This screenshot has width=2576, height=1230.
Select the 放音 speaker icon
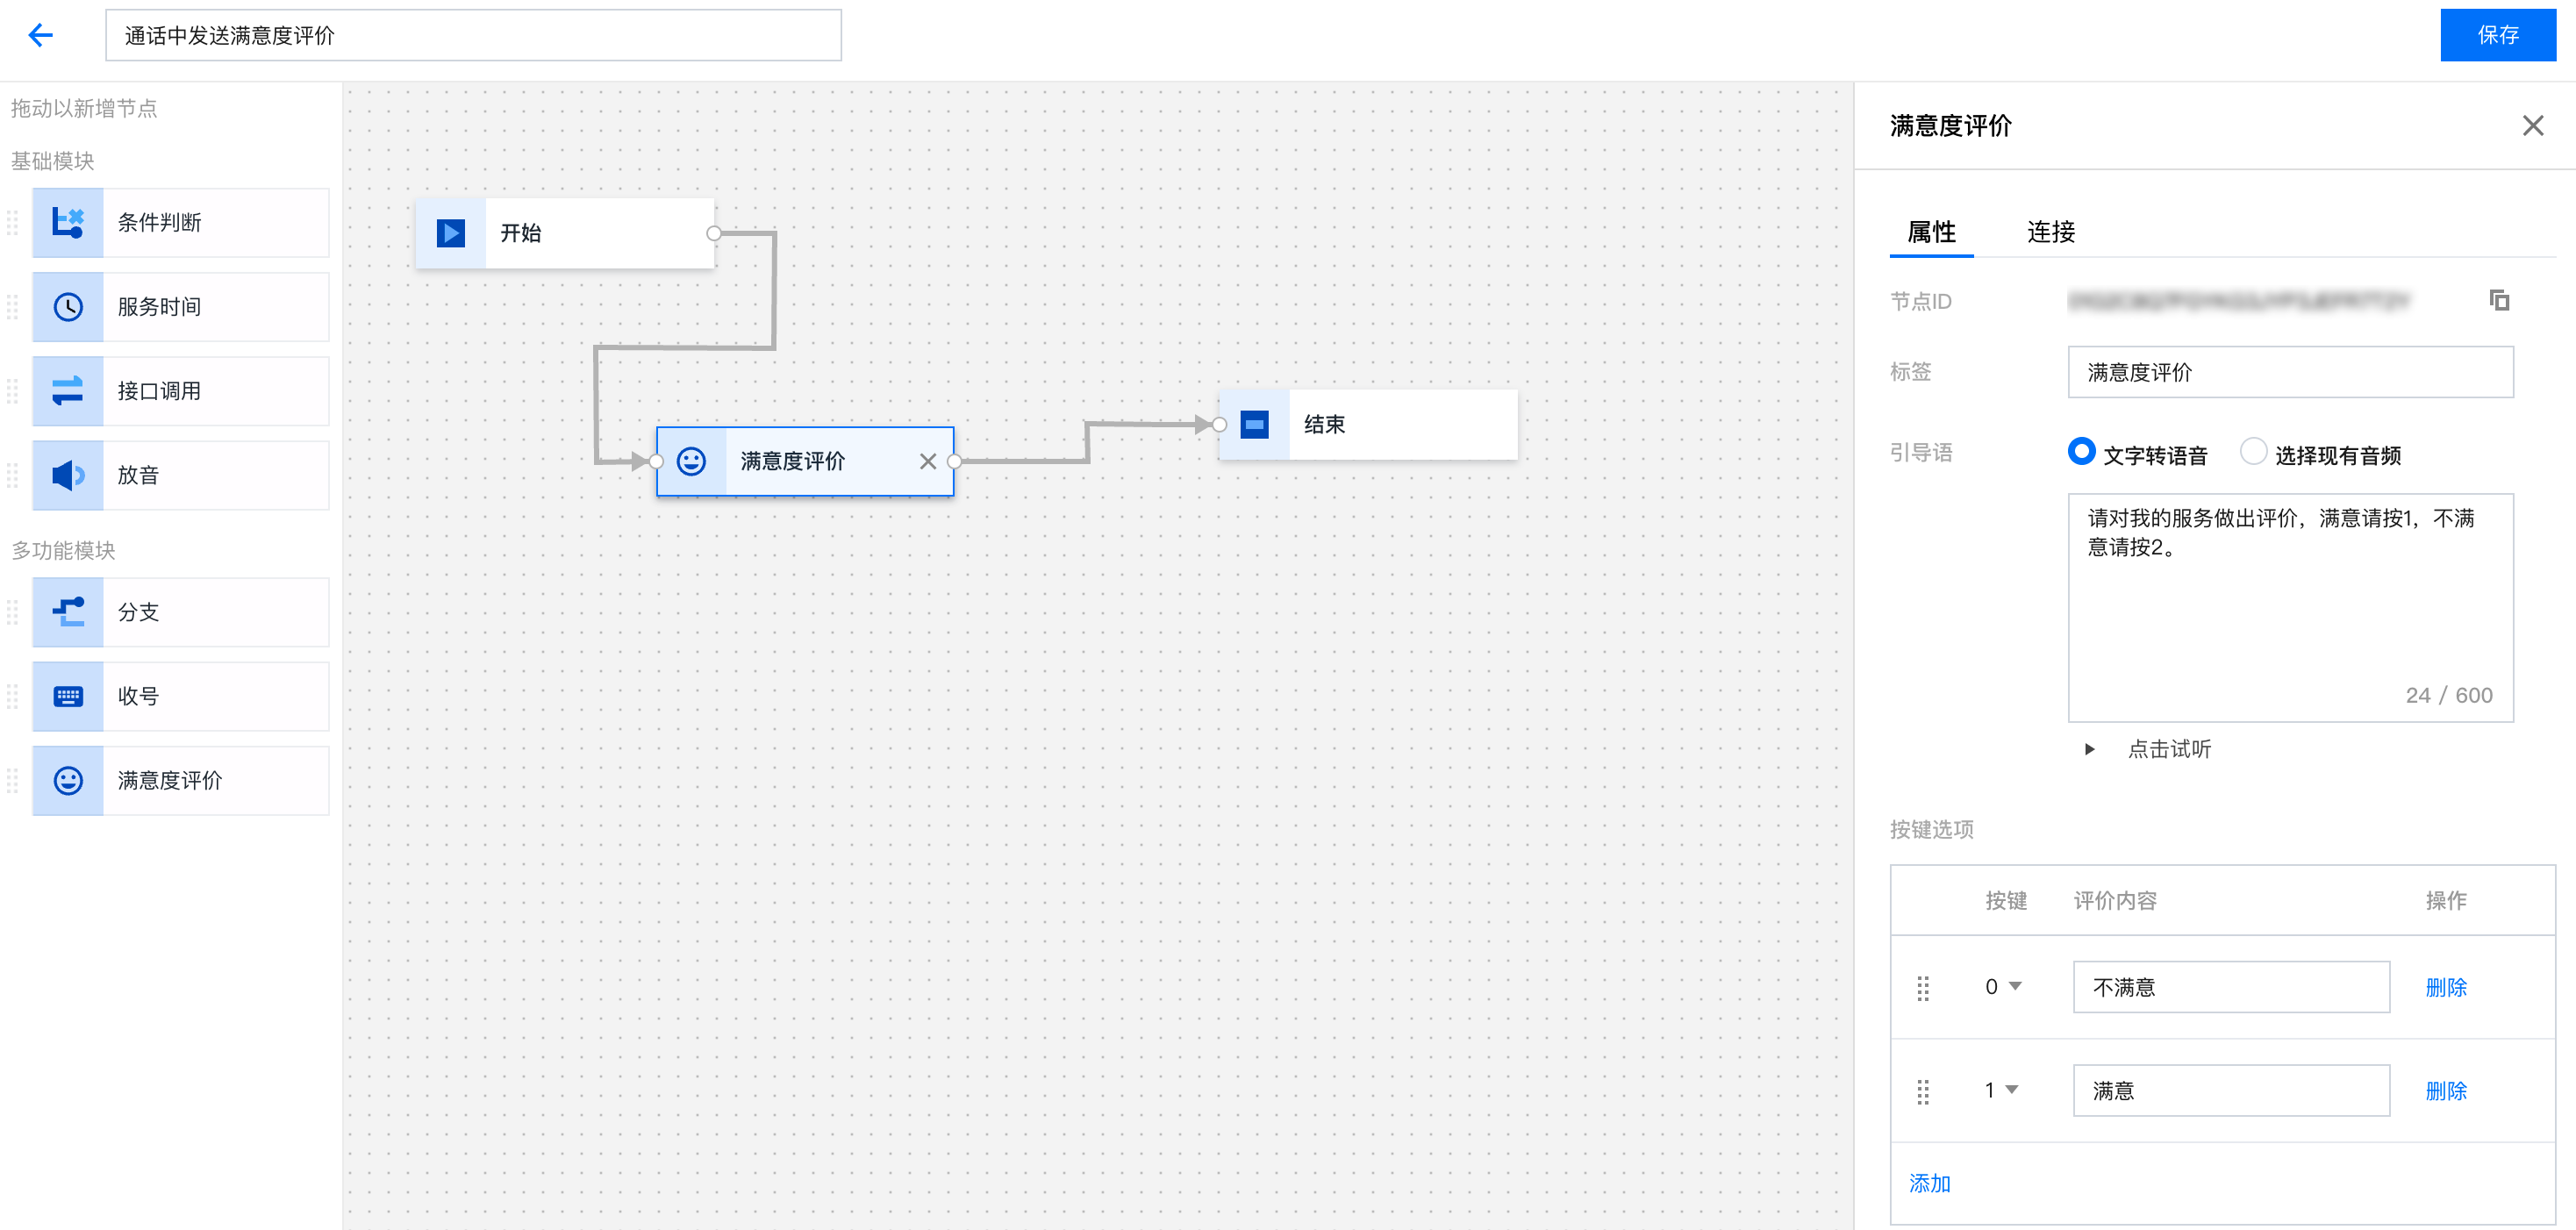tap(68, 475)
